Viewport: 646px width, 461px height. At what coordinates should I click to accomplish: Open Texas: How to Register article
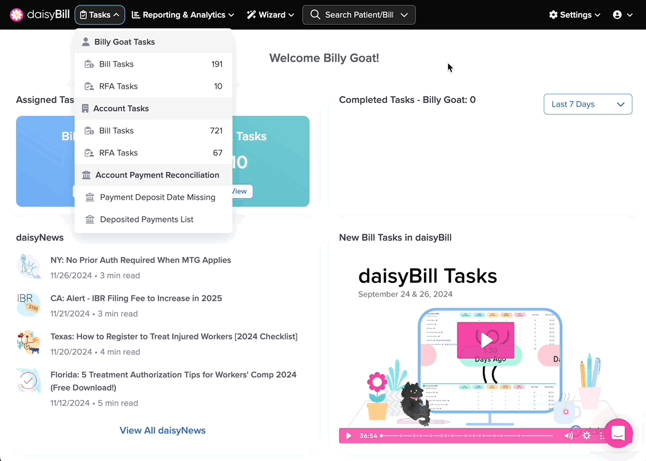pos(174,337)
